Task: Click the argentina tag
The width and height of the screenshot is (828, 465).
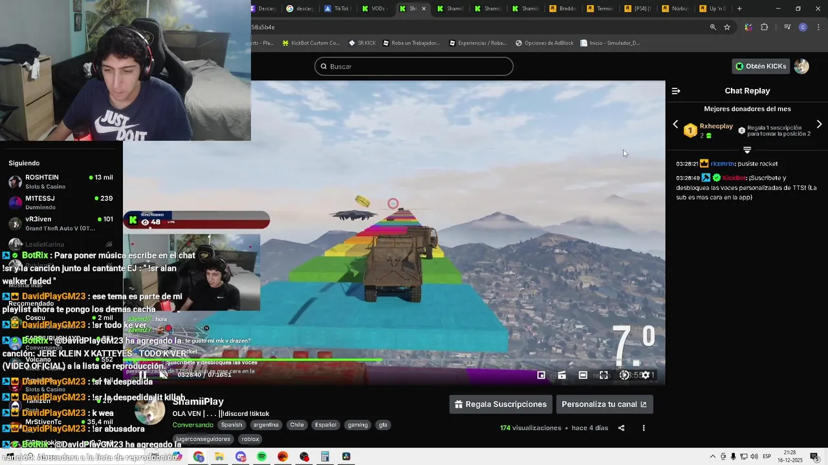Action: point(266,425)
